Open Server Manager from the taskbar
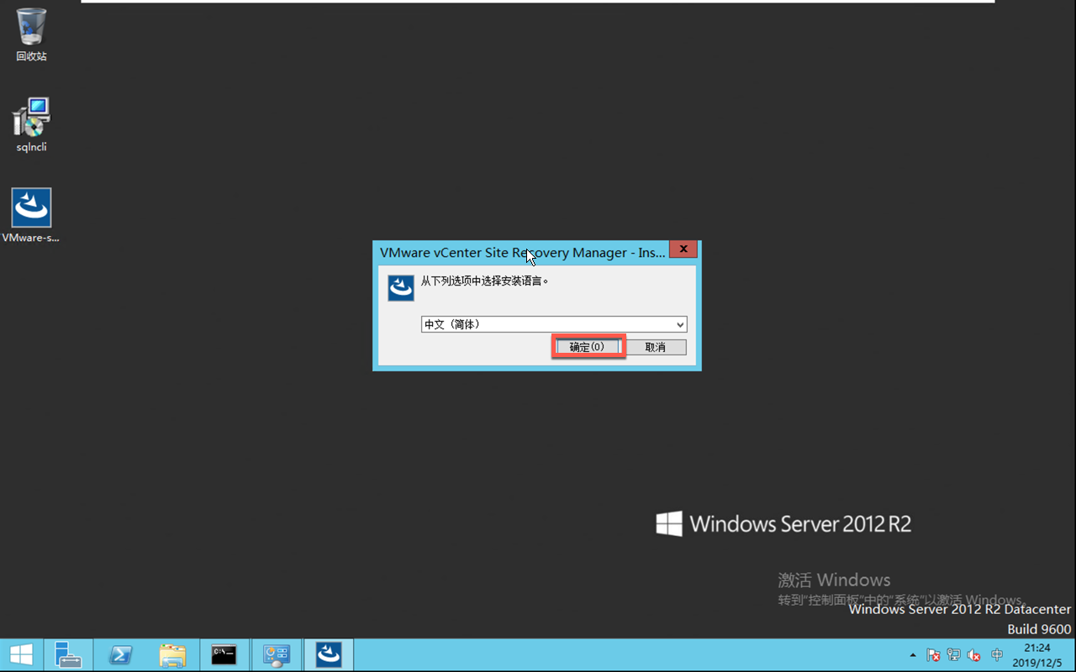Image resolution: width=1076 pixels, height=672 pixels. point(68,655)
